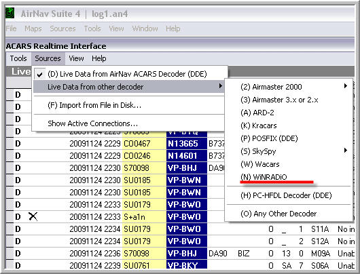Click aircraft type DA90 in 2236 row
The height and width of the screenshot is (274, 360).
pyautogui.click(x=217, y=254)
